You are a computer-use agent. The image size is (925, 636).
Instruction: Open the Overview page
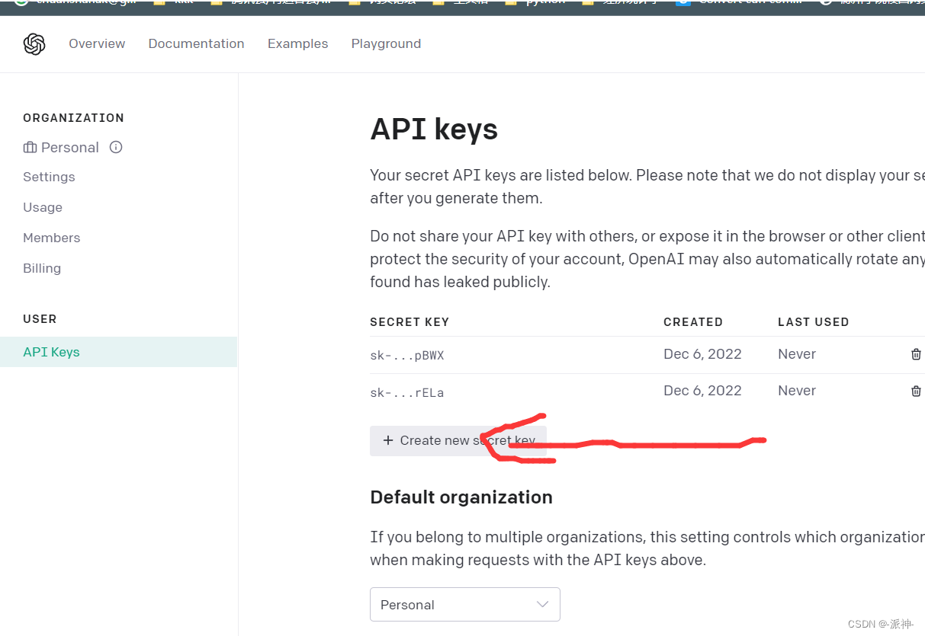(97, 44)
